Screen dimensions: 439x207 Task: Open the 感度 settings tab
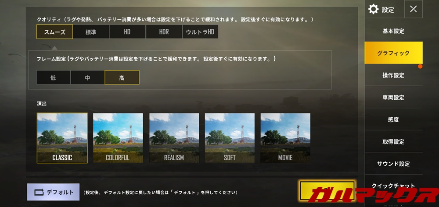tap(393, 119)
